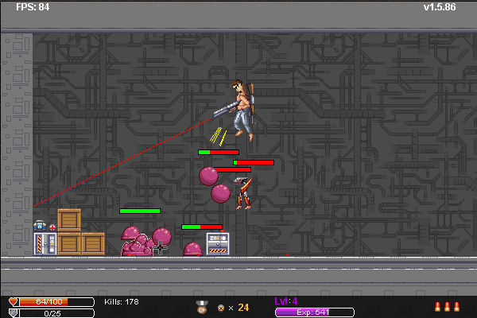This screenshot has height=318, width=477.
Task: Click the nearly empty health bar above the robot
Action: point(254,163)
